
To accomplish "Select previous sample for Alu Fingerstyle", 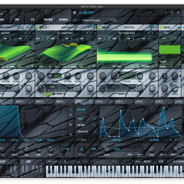I will point(153,33).
